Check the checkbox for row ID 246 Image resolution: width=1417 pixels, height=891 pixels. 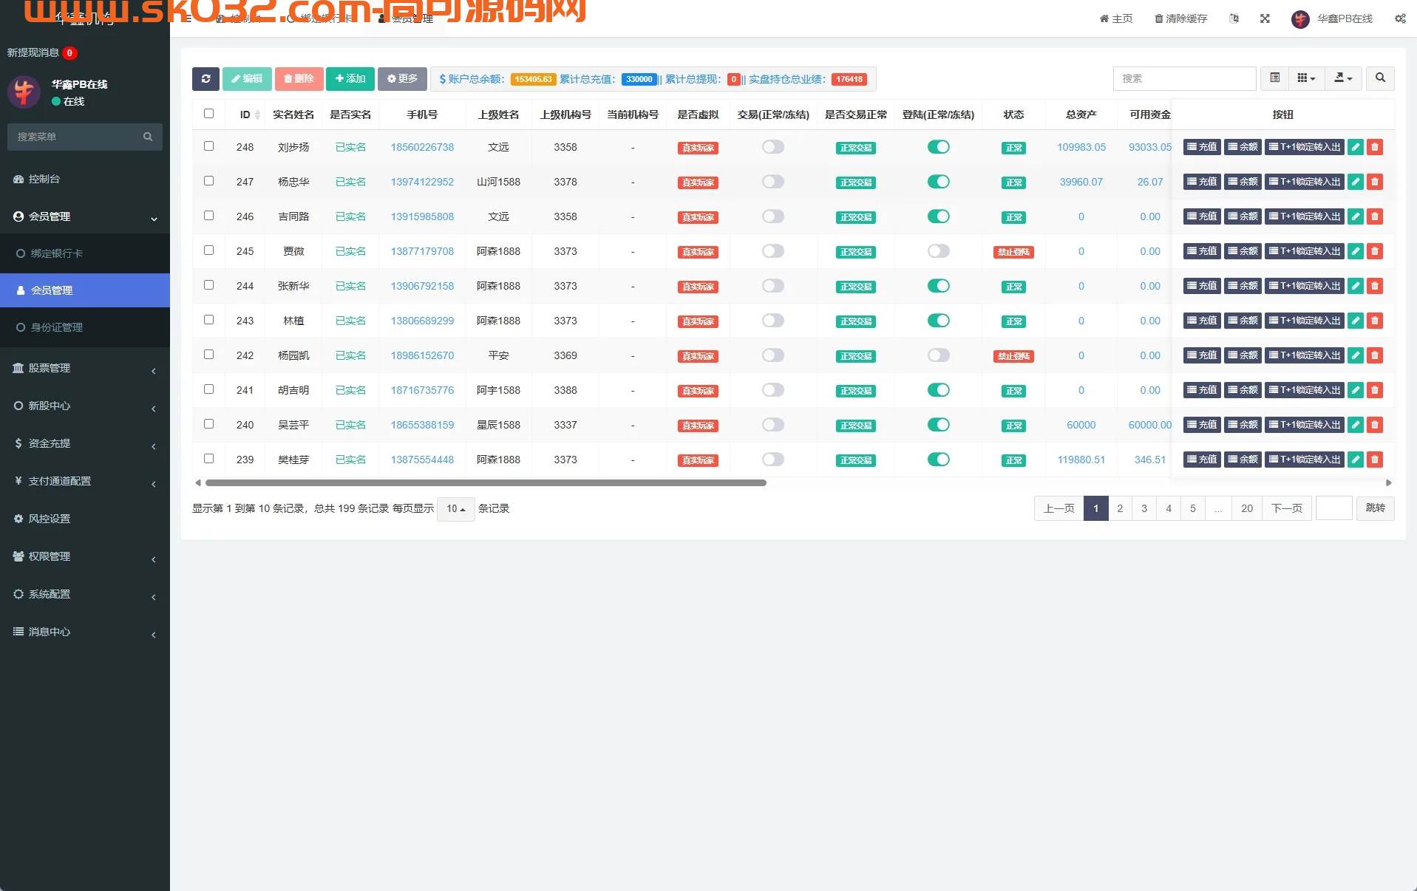click(208, 216)
